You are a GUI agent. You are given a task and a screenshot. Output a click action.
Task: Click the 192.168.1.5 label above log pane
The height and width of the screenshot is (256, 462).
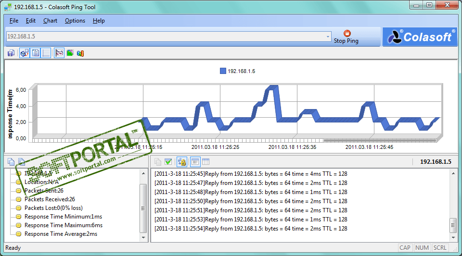click(x=436, y=162)
